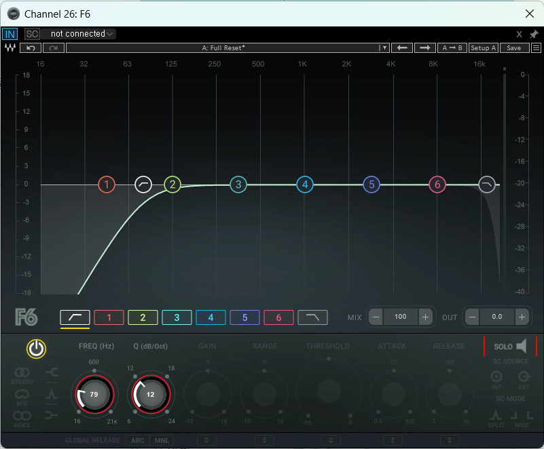The height and width of the screenshot is (449, 544).
Task: Load next preset with right arrow
Action: click(425, 48)
